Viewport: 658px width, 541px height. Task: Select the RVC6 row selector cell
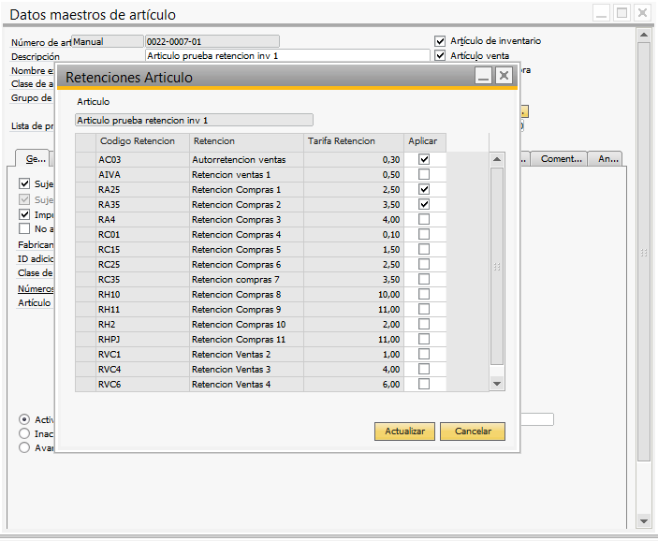tap(85, 385)
